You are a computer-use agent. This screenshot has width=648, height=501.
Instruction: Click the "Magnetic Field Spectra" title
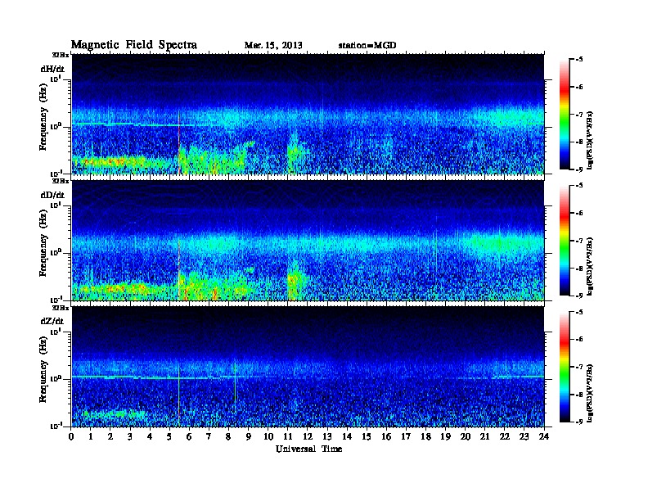pos(134,45)
